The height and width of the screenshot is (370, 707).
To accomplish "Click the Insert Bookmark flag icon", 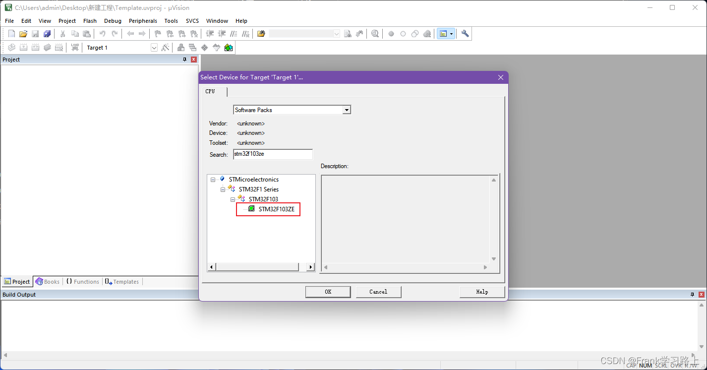I will tap(158, 34).
